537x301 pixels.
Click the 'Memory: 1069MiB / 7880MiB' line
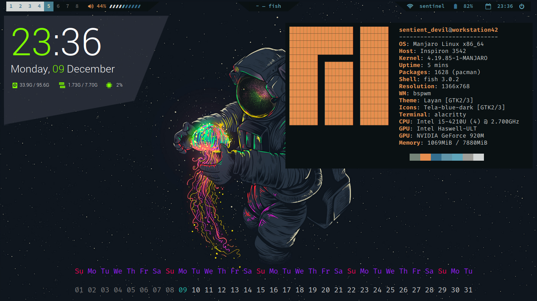point(443,143)
